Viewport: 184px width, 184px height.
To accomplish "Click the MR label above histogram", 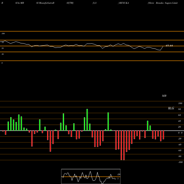I will pyautogui.click(x=164, y=96).
